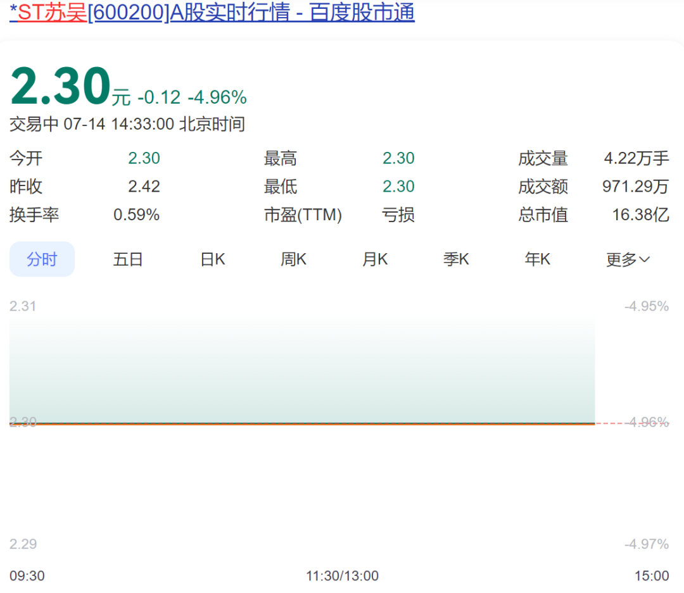Switch to the 周K chart view

[x=293, y=259]
